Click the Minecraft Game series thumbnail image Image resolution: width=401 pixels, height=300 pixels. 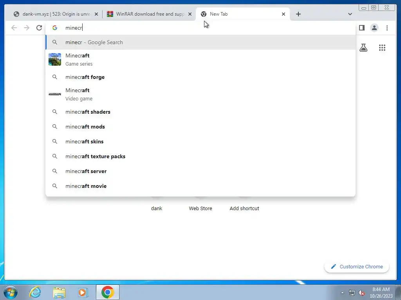point(55,59)
